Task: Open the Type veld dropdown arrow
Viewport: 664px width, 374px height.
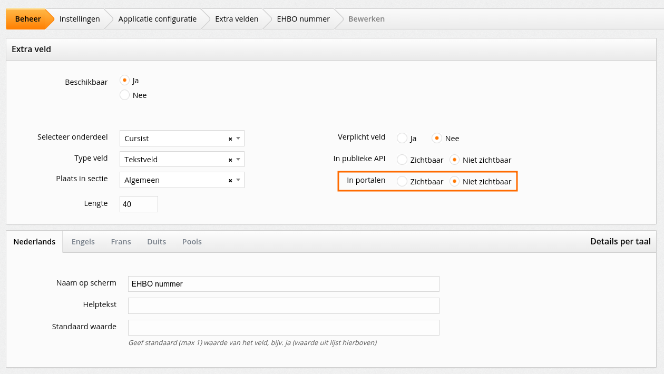Action: click(x=238, y=160)
